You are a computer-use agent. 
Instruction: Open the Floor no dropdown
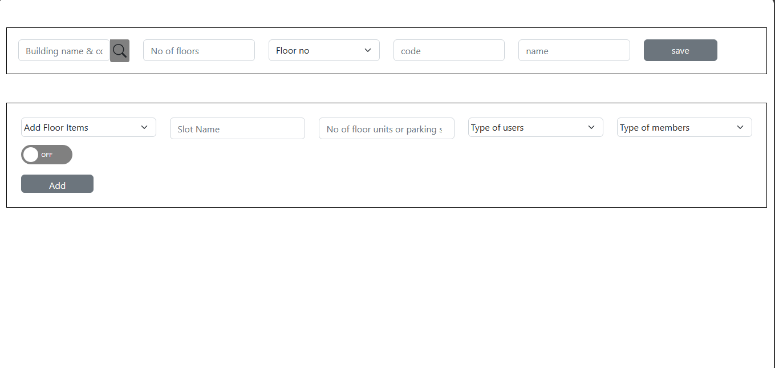point(324,50)
